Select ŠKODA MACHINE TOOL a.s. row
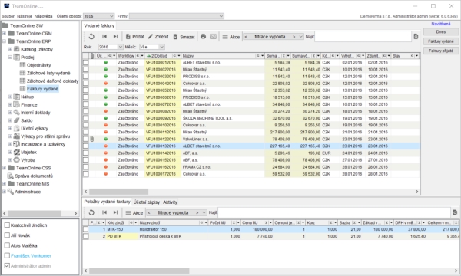Screen dimensions: 461x276 click(x=251, y=118)
